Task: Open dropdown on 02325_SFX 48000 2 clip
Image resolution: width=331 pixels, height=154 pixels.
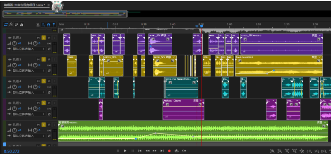Action: (320, 36)
